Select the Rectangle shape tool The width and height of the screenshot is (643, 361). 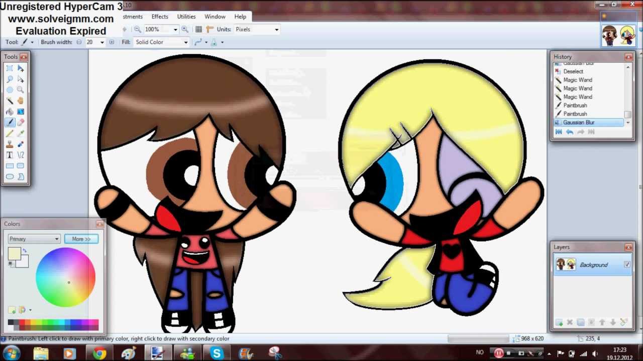tap(10, 165)
